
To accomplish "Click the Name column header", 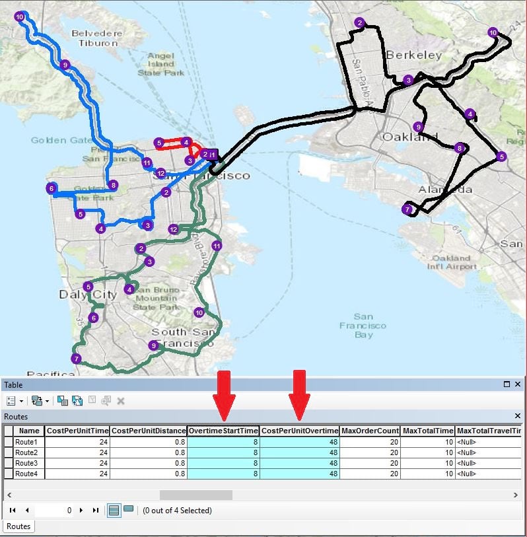I will [x=29, y=431].
